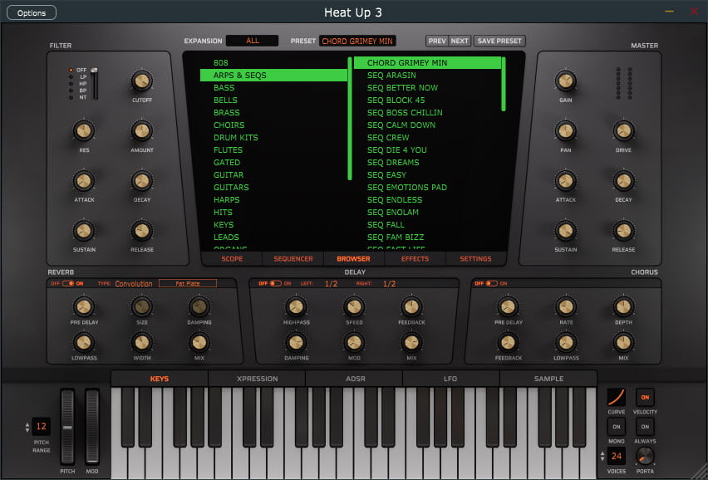
Task: Toggle the Reverb on/off switch
Action: (68, 283)
